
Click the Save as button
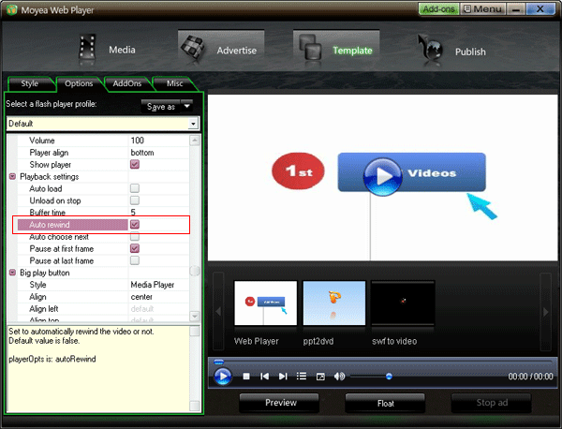[161, 107]
